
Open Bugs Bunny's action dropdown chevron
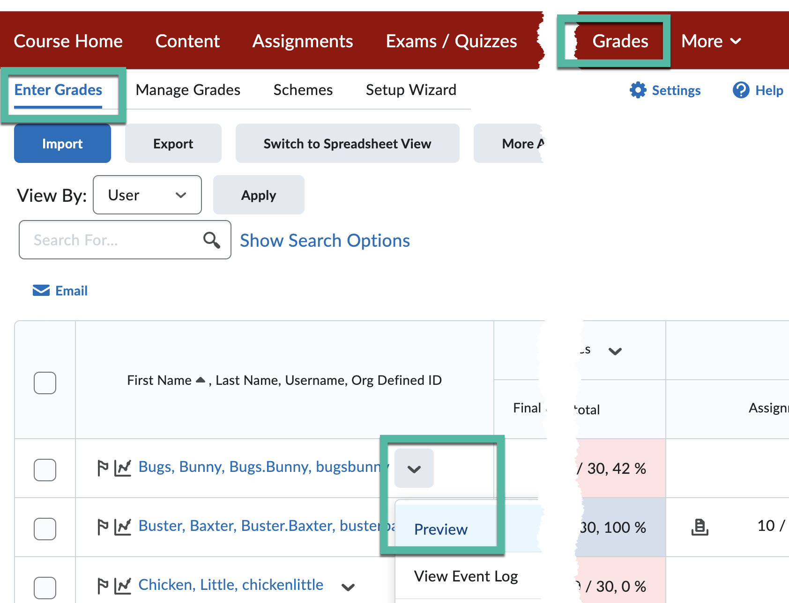[414, 468]
